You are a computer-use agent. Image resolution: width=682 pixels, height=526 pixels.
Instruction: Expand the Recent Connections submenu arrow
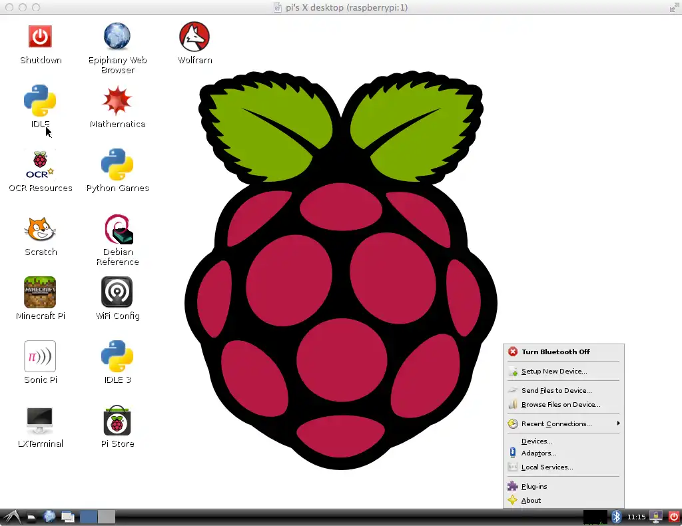[x=618, y=423]
